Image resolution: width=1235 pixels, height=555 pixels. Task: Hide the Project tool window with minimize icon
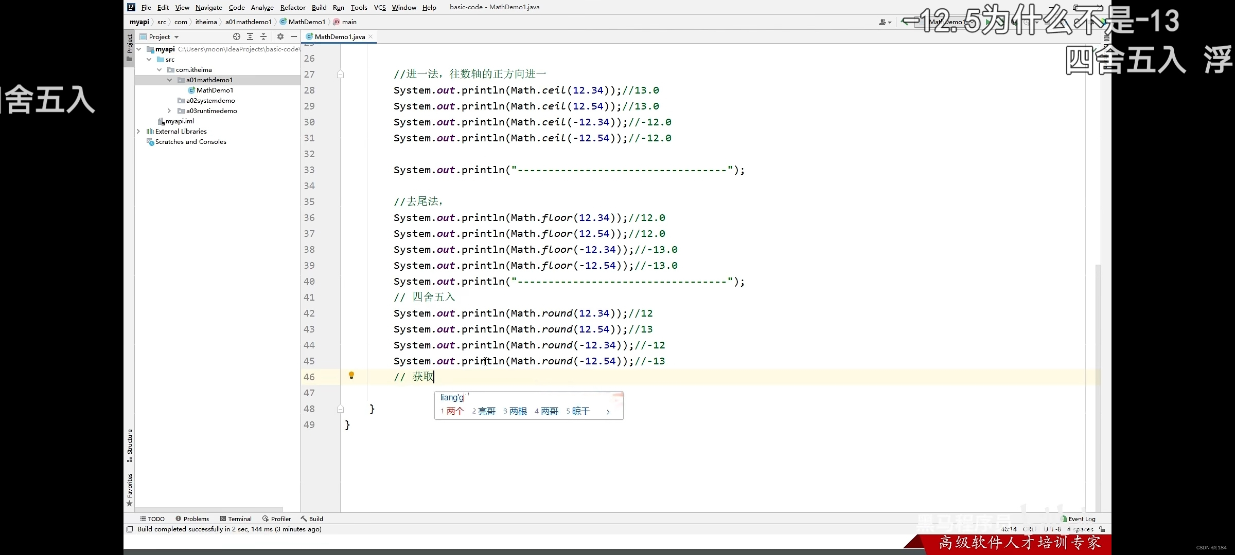294,36
